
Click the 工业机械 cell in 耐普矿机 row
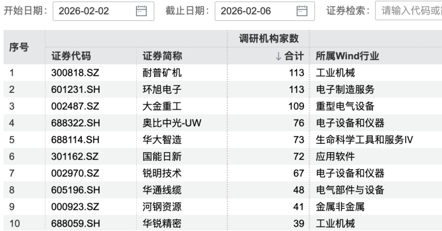(335, 73)
